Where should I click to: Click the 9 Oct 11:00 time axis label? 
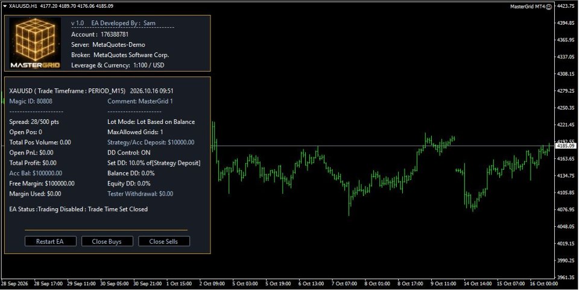443,284
